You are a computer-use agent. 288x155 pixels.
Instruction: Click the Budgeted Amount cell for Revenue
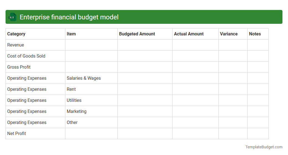point(145,45)
